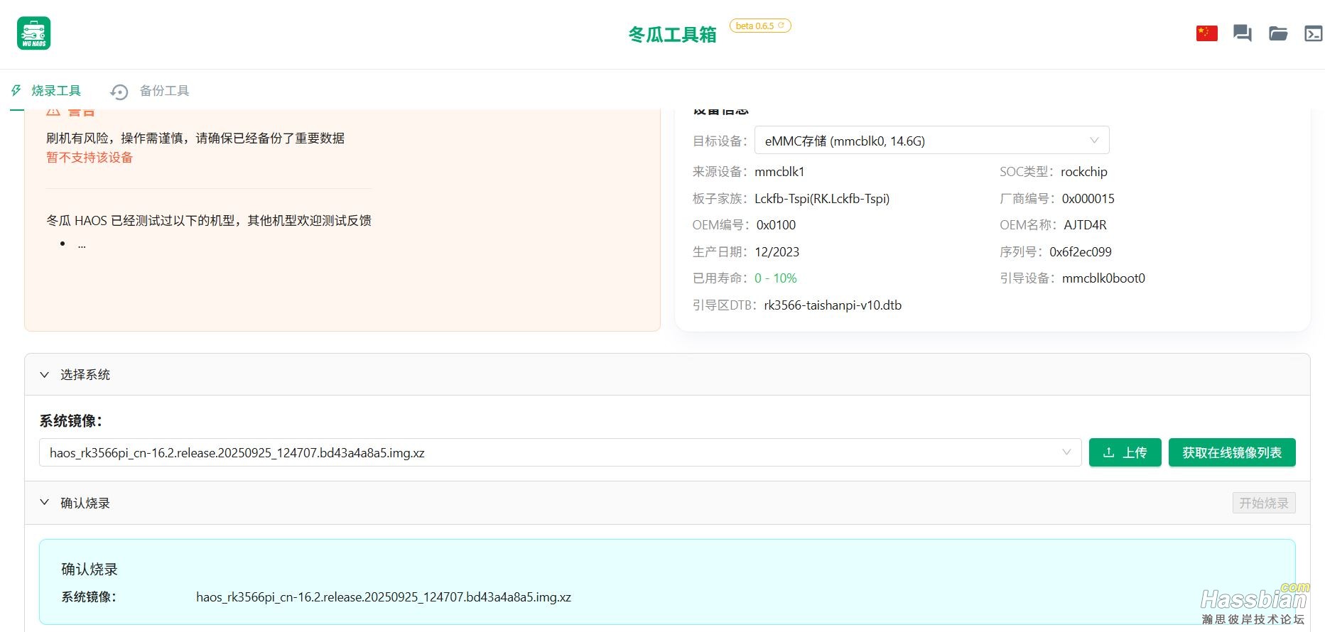Image resolution: width=1325 pixels, height=632 pixels.
Task: Click the green toolbox app logo
Action: point(33,33)
